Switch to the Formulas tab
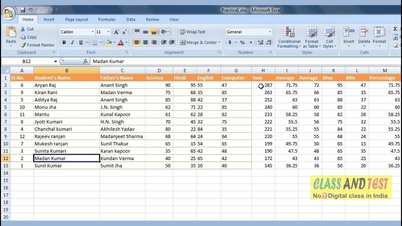 tap(107, 19)
